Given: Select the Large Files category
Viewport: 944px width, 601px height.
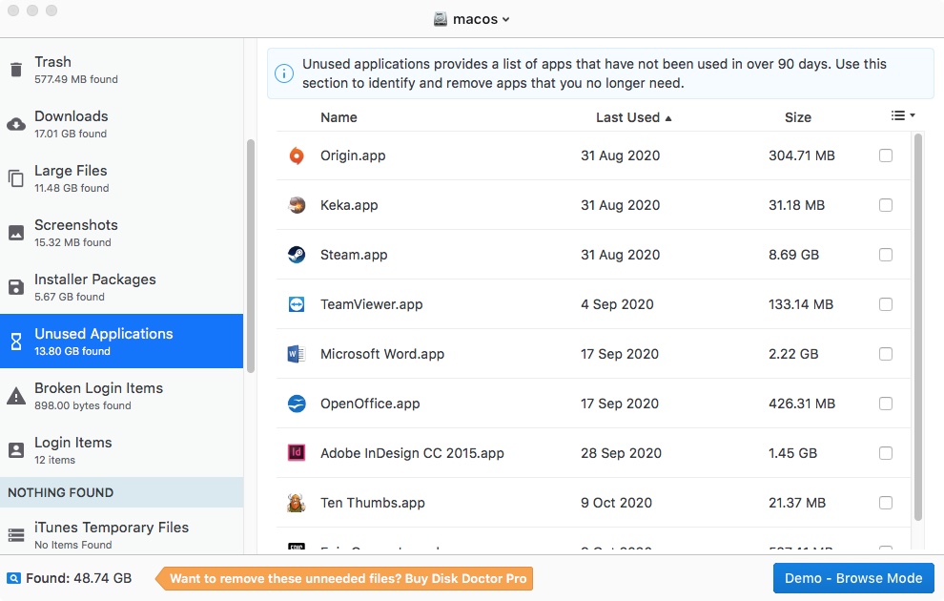Looking at the screenshot, I should point(122,178).
